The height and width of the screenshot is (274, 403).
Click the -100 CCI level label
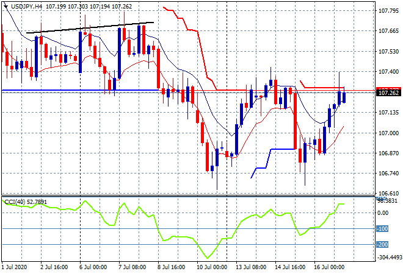tap(382, 228)
